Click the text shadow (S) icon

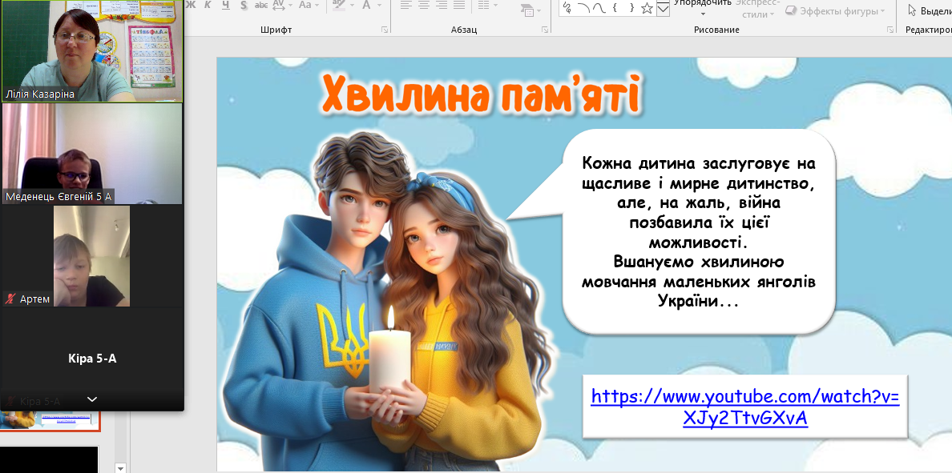click(x=243, y=5)
